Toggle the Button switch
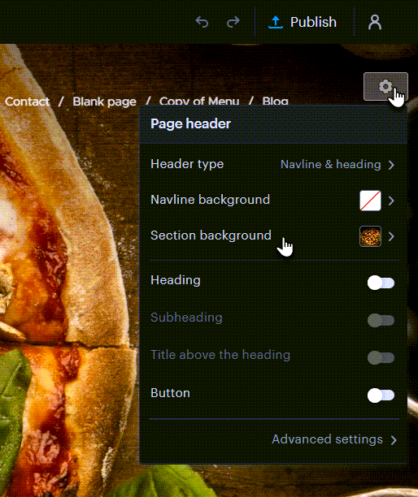Image resolution: width=418 pixels, height=497 pixels. (381, 395)
